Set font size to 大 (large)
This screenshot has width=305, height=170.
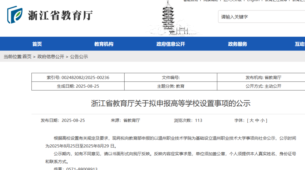pos(251,120)
